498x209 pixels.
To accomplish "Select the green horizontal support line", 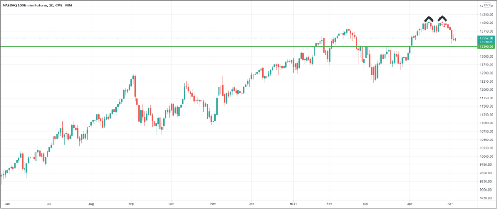I will coord(238,46).
